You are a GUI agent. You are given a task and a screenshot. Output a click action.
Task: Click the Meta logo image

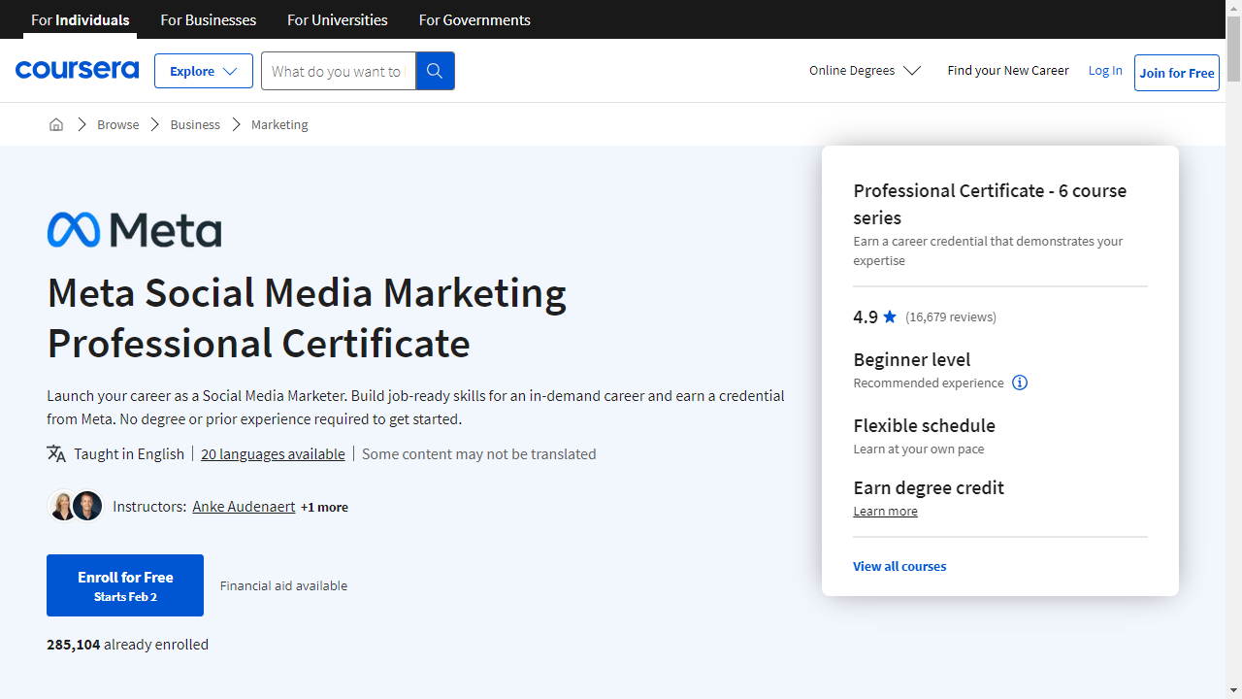pos(134,230)
